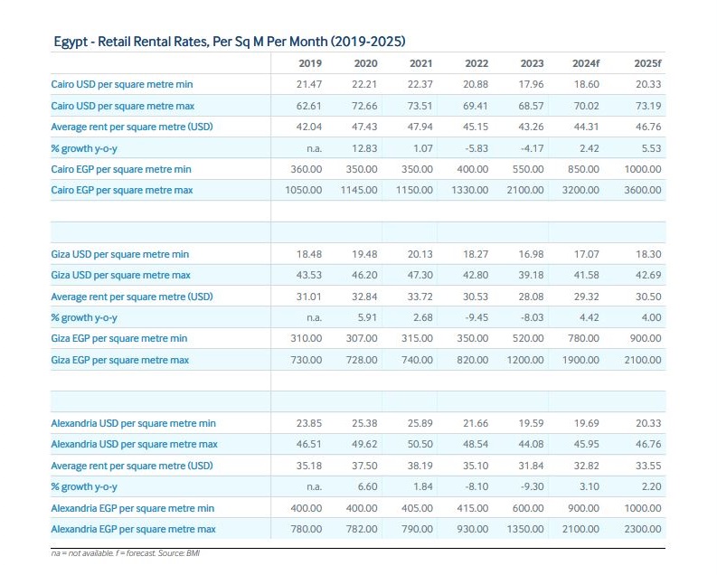Click the Giza growth value -9.45
Image resolution: width=717 pixels, height=575 pixels.
[x=475, y=317]
